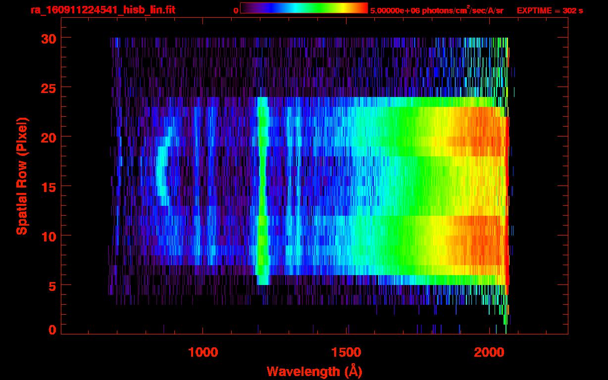Click the filename ra_160911224541_hisb_lin.fit

click(102, 10)
